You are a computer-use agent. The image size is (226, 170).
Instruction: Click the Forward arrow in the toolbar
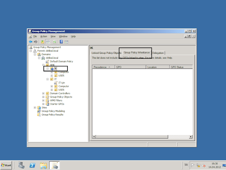(35, 42)
